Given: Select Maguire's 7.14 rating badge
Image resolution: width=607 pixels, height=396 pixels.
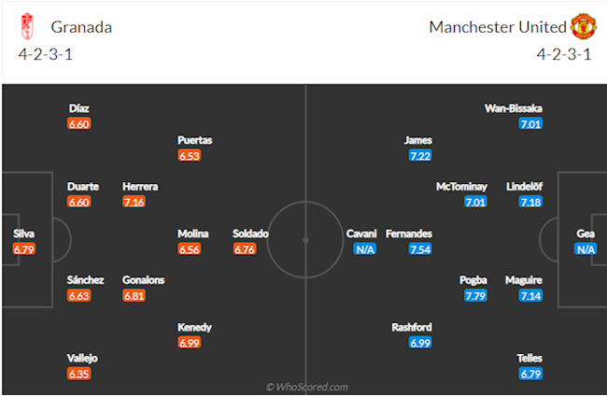Looking at the screenshot, I should click(x=530, y=296).
